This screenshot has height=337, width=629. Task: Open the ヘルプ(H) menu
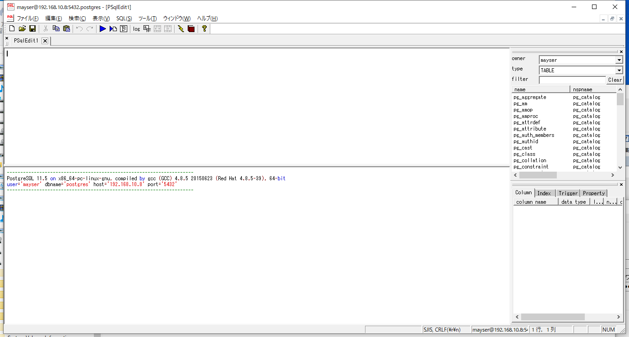coord(208,19)
